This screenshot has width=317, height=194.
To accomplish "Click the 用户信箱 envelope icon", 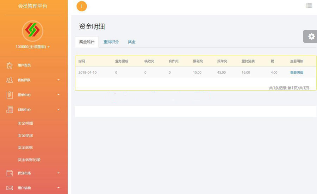I will (10, 188).
